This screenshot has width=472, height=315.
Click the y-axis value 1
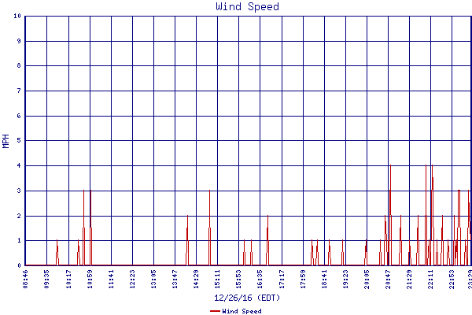(x=19, y=240)
